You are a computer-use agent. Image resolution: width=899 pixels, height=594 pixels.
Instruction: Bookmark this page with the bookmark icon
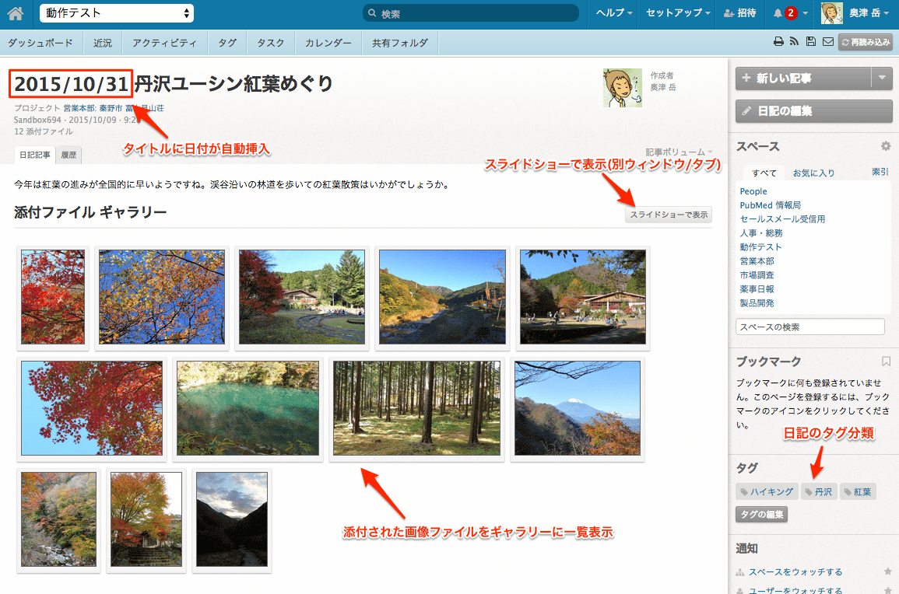(x=886, y=362)
